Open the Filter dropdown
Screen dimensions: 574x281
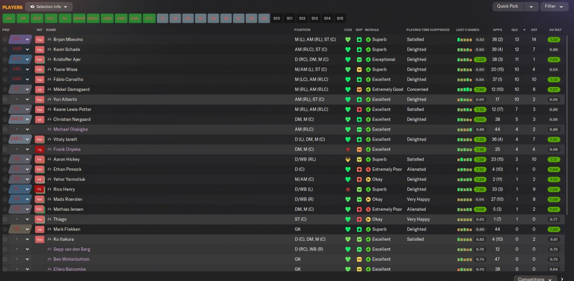pos(554,7)
